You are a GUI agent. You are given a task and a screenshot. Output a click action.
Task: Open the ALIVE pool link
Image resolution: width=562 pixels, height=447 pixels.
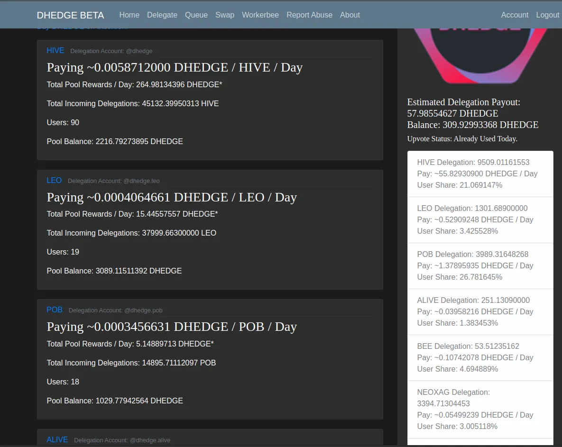(57, 439)
